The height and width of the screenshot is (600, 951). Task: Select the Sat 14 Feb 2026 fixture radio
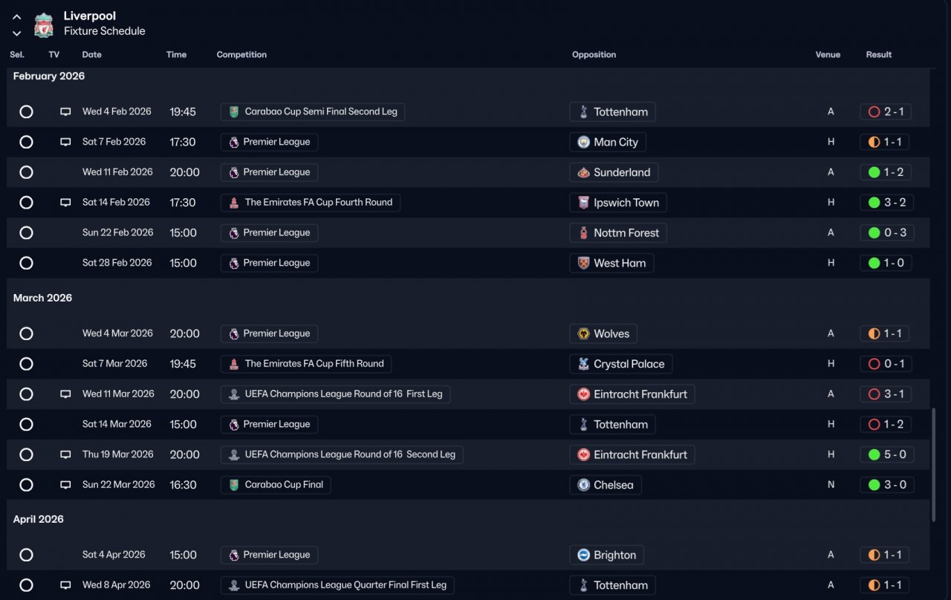point(26,203)
